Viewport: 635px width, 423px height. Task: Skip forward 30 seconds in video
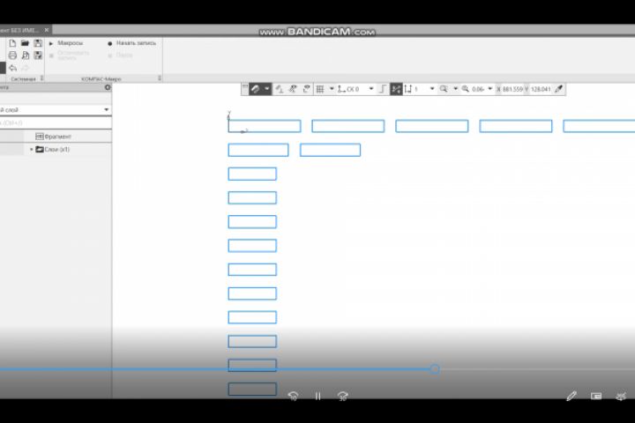(342, 396)
